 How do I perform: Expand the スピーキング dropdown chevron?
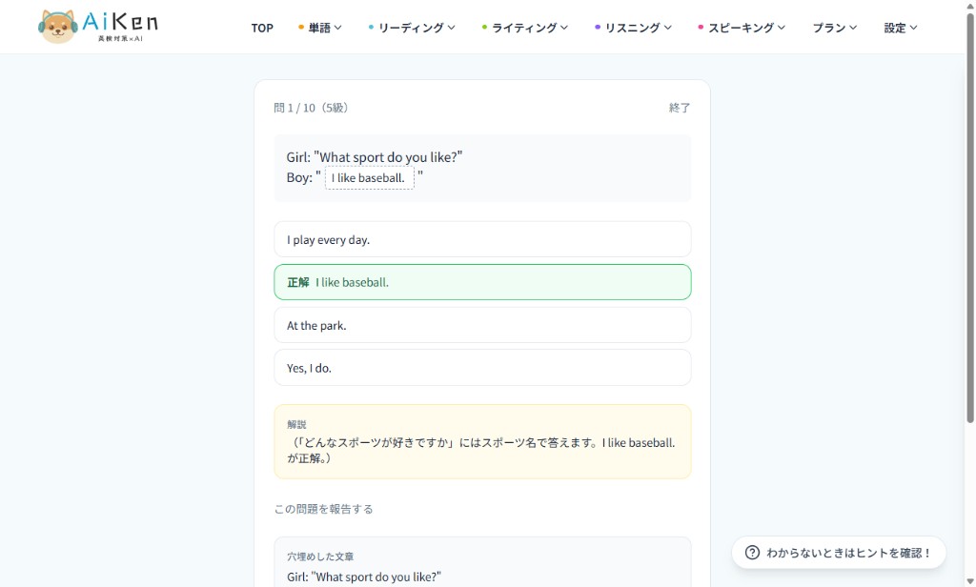pyautogui.click(x=782, y=28)
